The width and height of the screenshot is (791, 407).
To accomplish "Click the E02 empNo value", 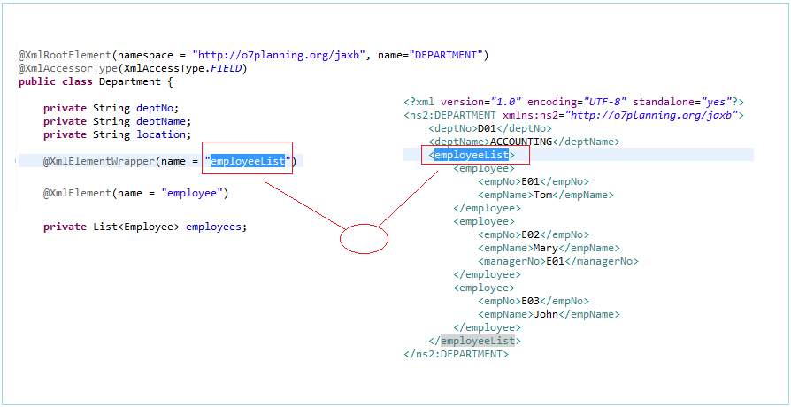I will [x=531, y=234].
